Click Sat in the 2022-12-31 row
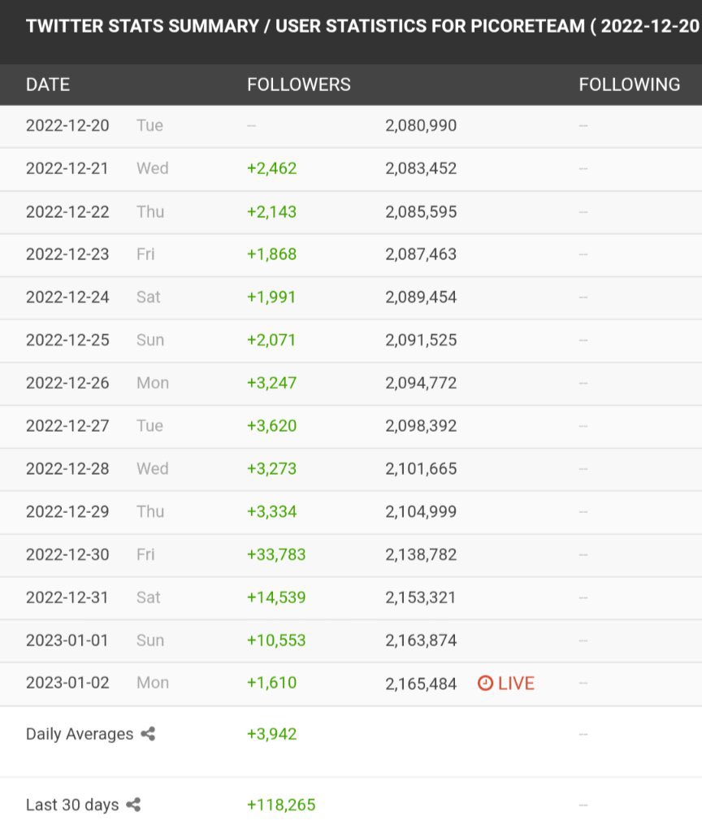This screenshot has height=834, width=702. (149, 597)
